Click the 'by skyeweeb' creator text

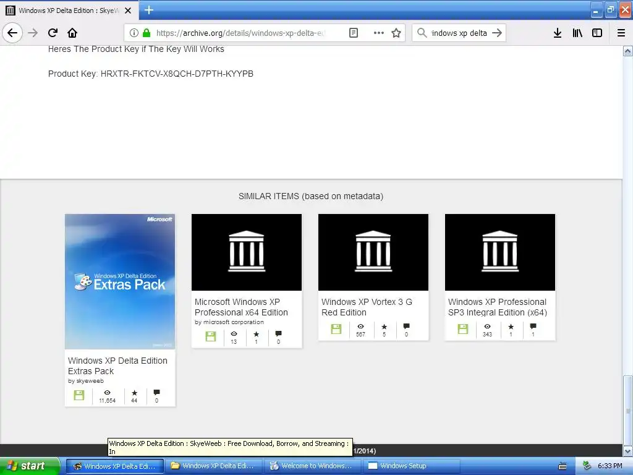click(x=86, y=381)
